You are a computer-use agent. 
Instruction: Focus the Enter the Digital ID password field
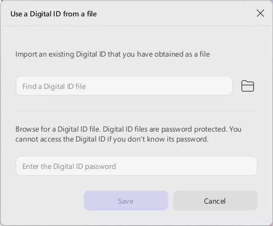pos(136,166)
